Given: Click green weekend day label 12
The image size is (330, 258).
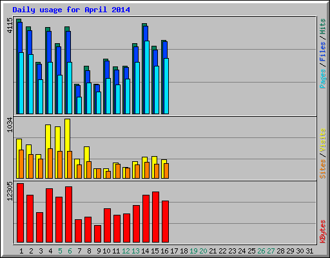Looking at the screenshot, I should pyautogui.click(x=126, y=251).
